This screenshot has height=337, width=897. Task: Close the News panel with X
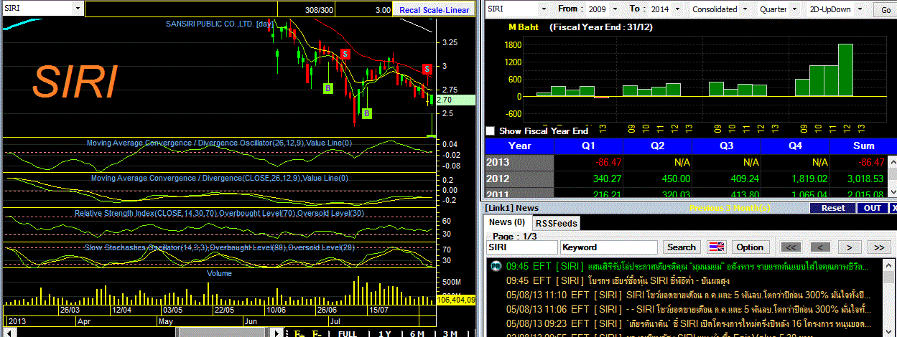point(893,208)
